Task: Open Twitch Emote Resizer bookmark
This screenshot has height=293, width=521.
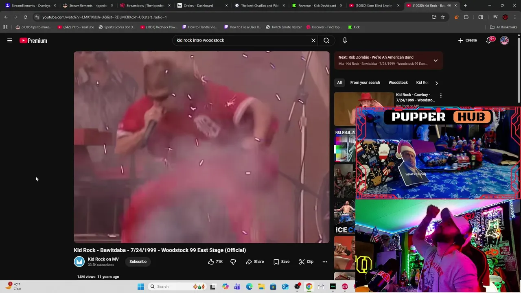Action: coord(284,27)
